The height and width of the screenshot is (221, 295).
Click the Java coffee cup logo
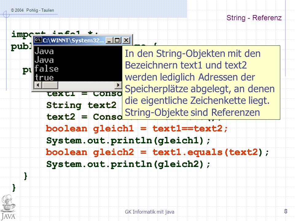[8, 207]
